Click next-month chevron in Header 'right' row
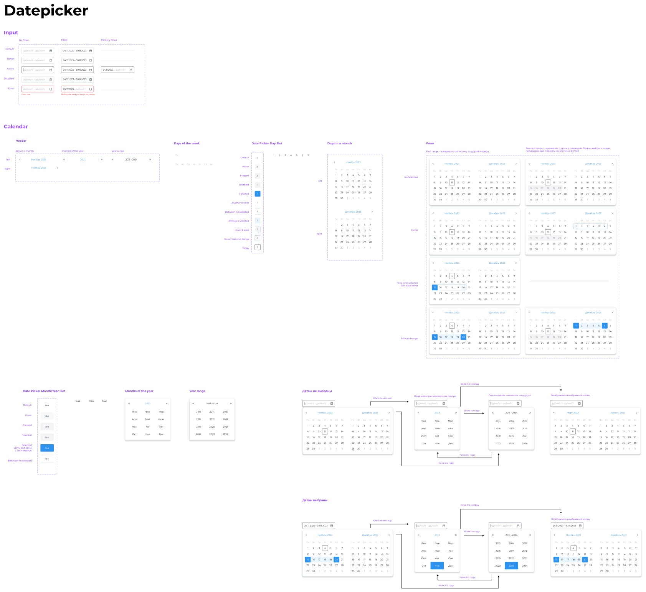This screenshot has height=592, width=646. 58,168
